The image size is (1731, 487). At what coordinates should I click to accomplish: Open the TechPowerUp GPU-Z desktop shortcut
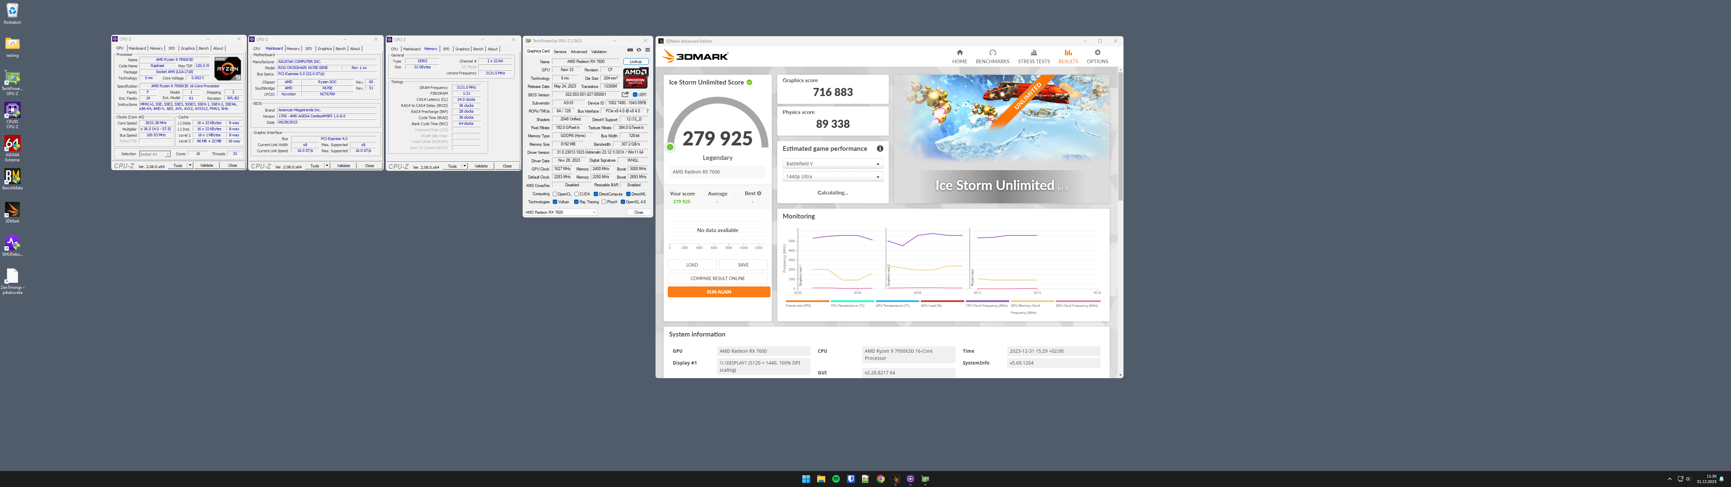(12, 83)
